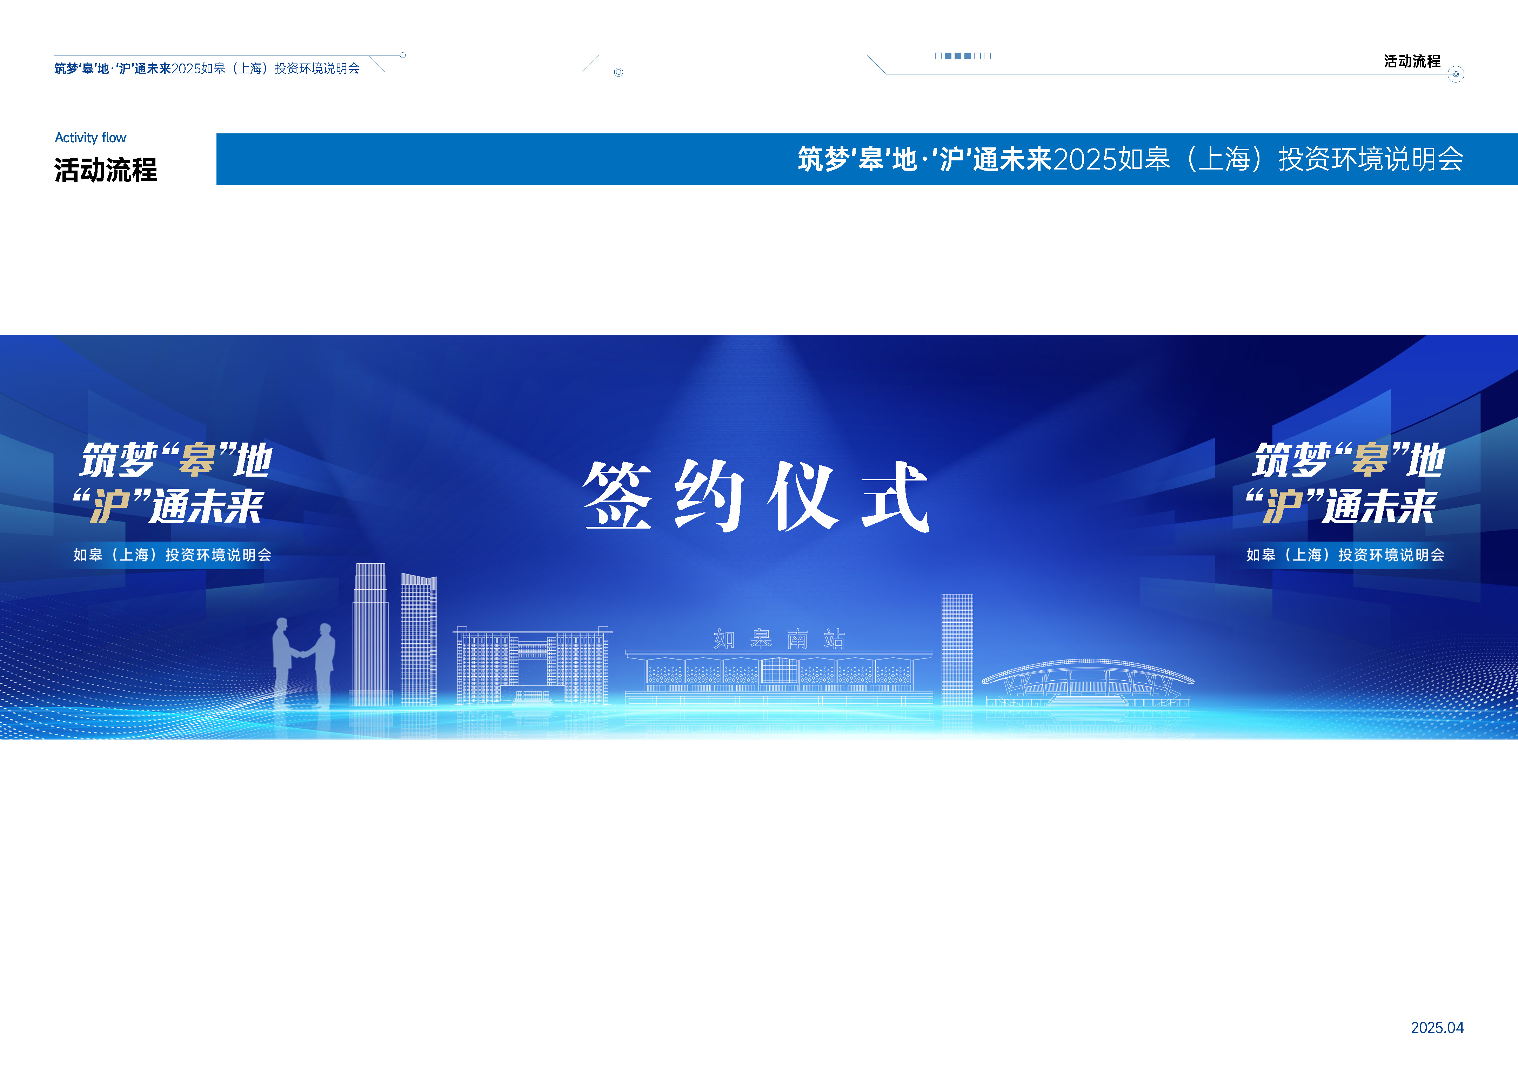Click the small header title text at top left
This screenshot has width=1518, height=1074.
click(207, 68)
